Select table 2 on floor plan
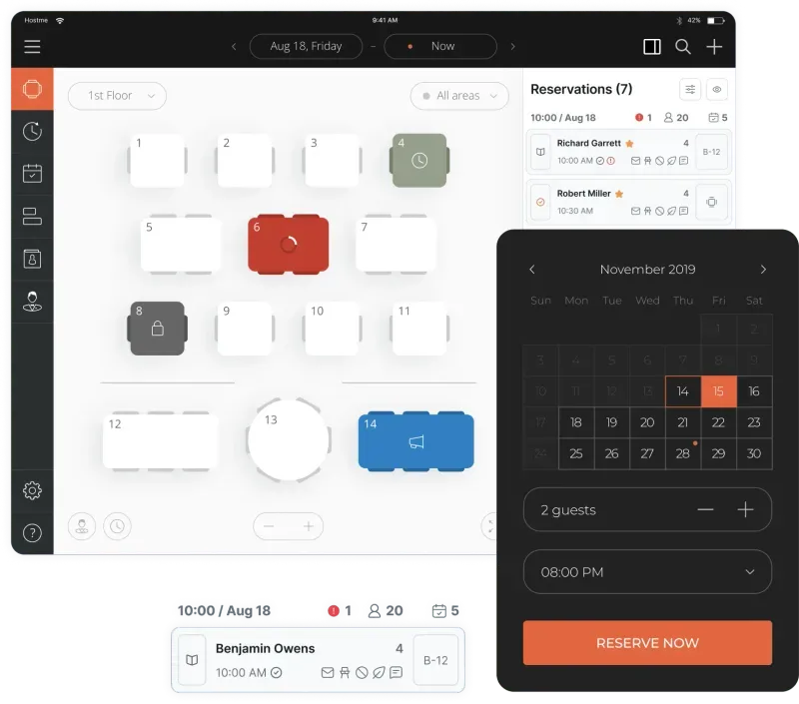This screenshot has height=704, width=799. click(245, 161)
